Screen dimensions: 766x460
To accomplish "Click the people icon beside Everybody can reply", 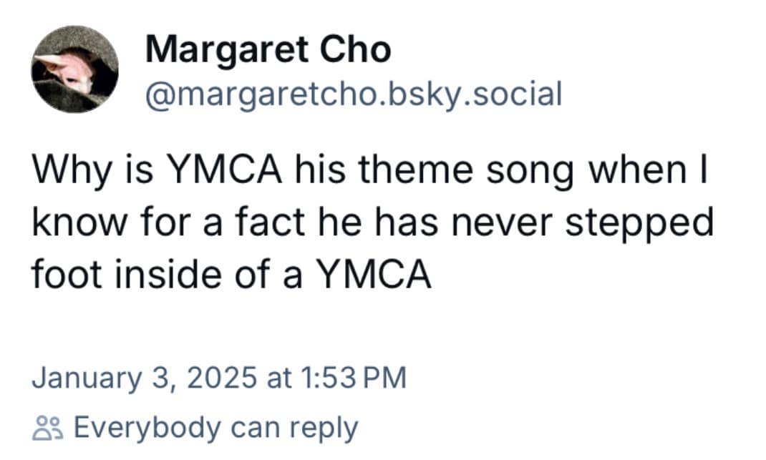I will pos(47,429).
